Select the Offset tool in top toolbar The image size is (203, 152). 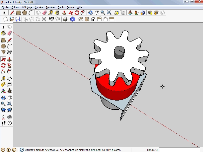click(x=83, y=13)
